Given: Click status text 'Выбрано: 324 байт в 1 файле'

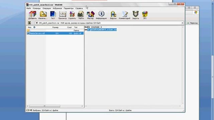Looking at the screenshot, I should 45,110.
